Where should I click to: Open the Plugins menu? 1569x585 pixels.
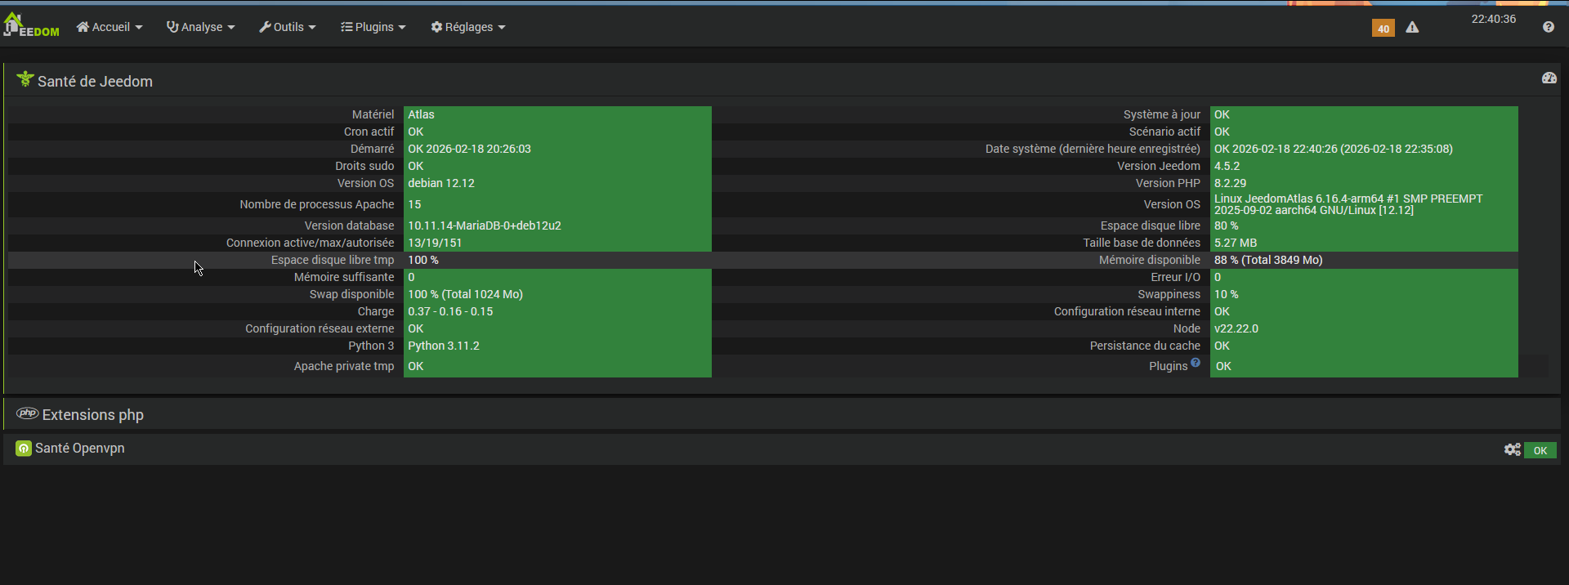pos(373,27)
